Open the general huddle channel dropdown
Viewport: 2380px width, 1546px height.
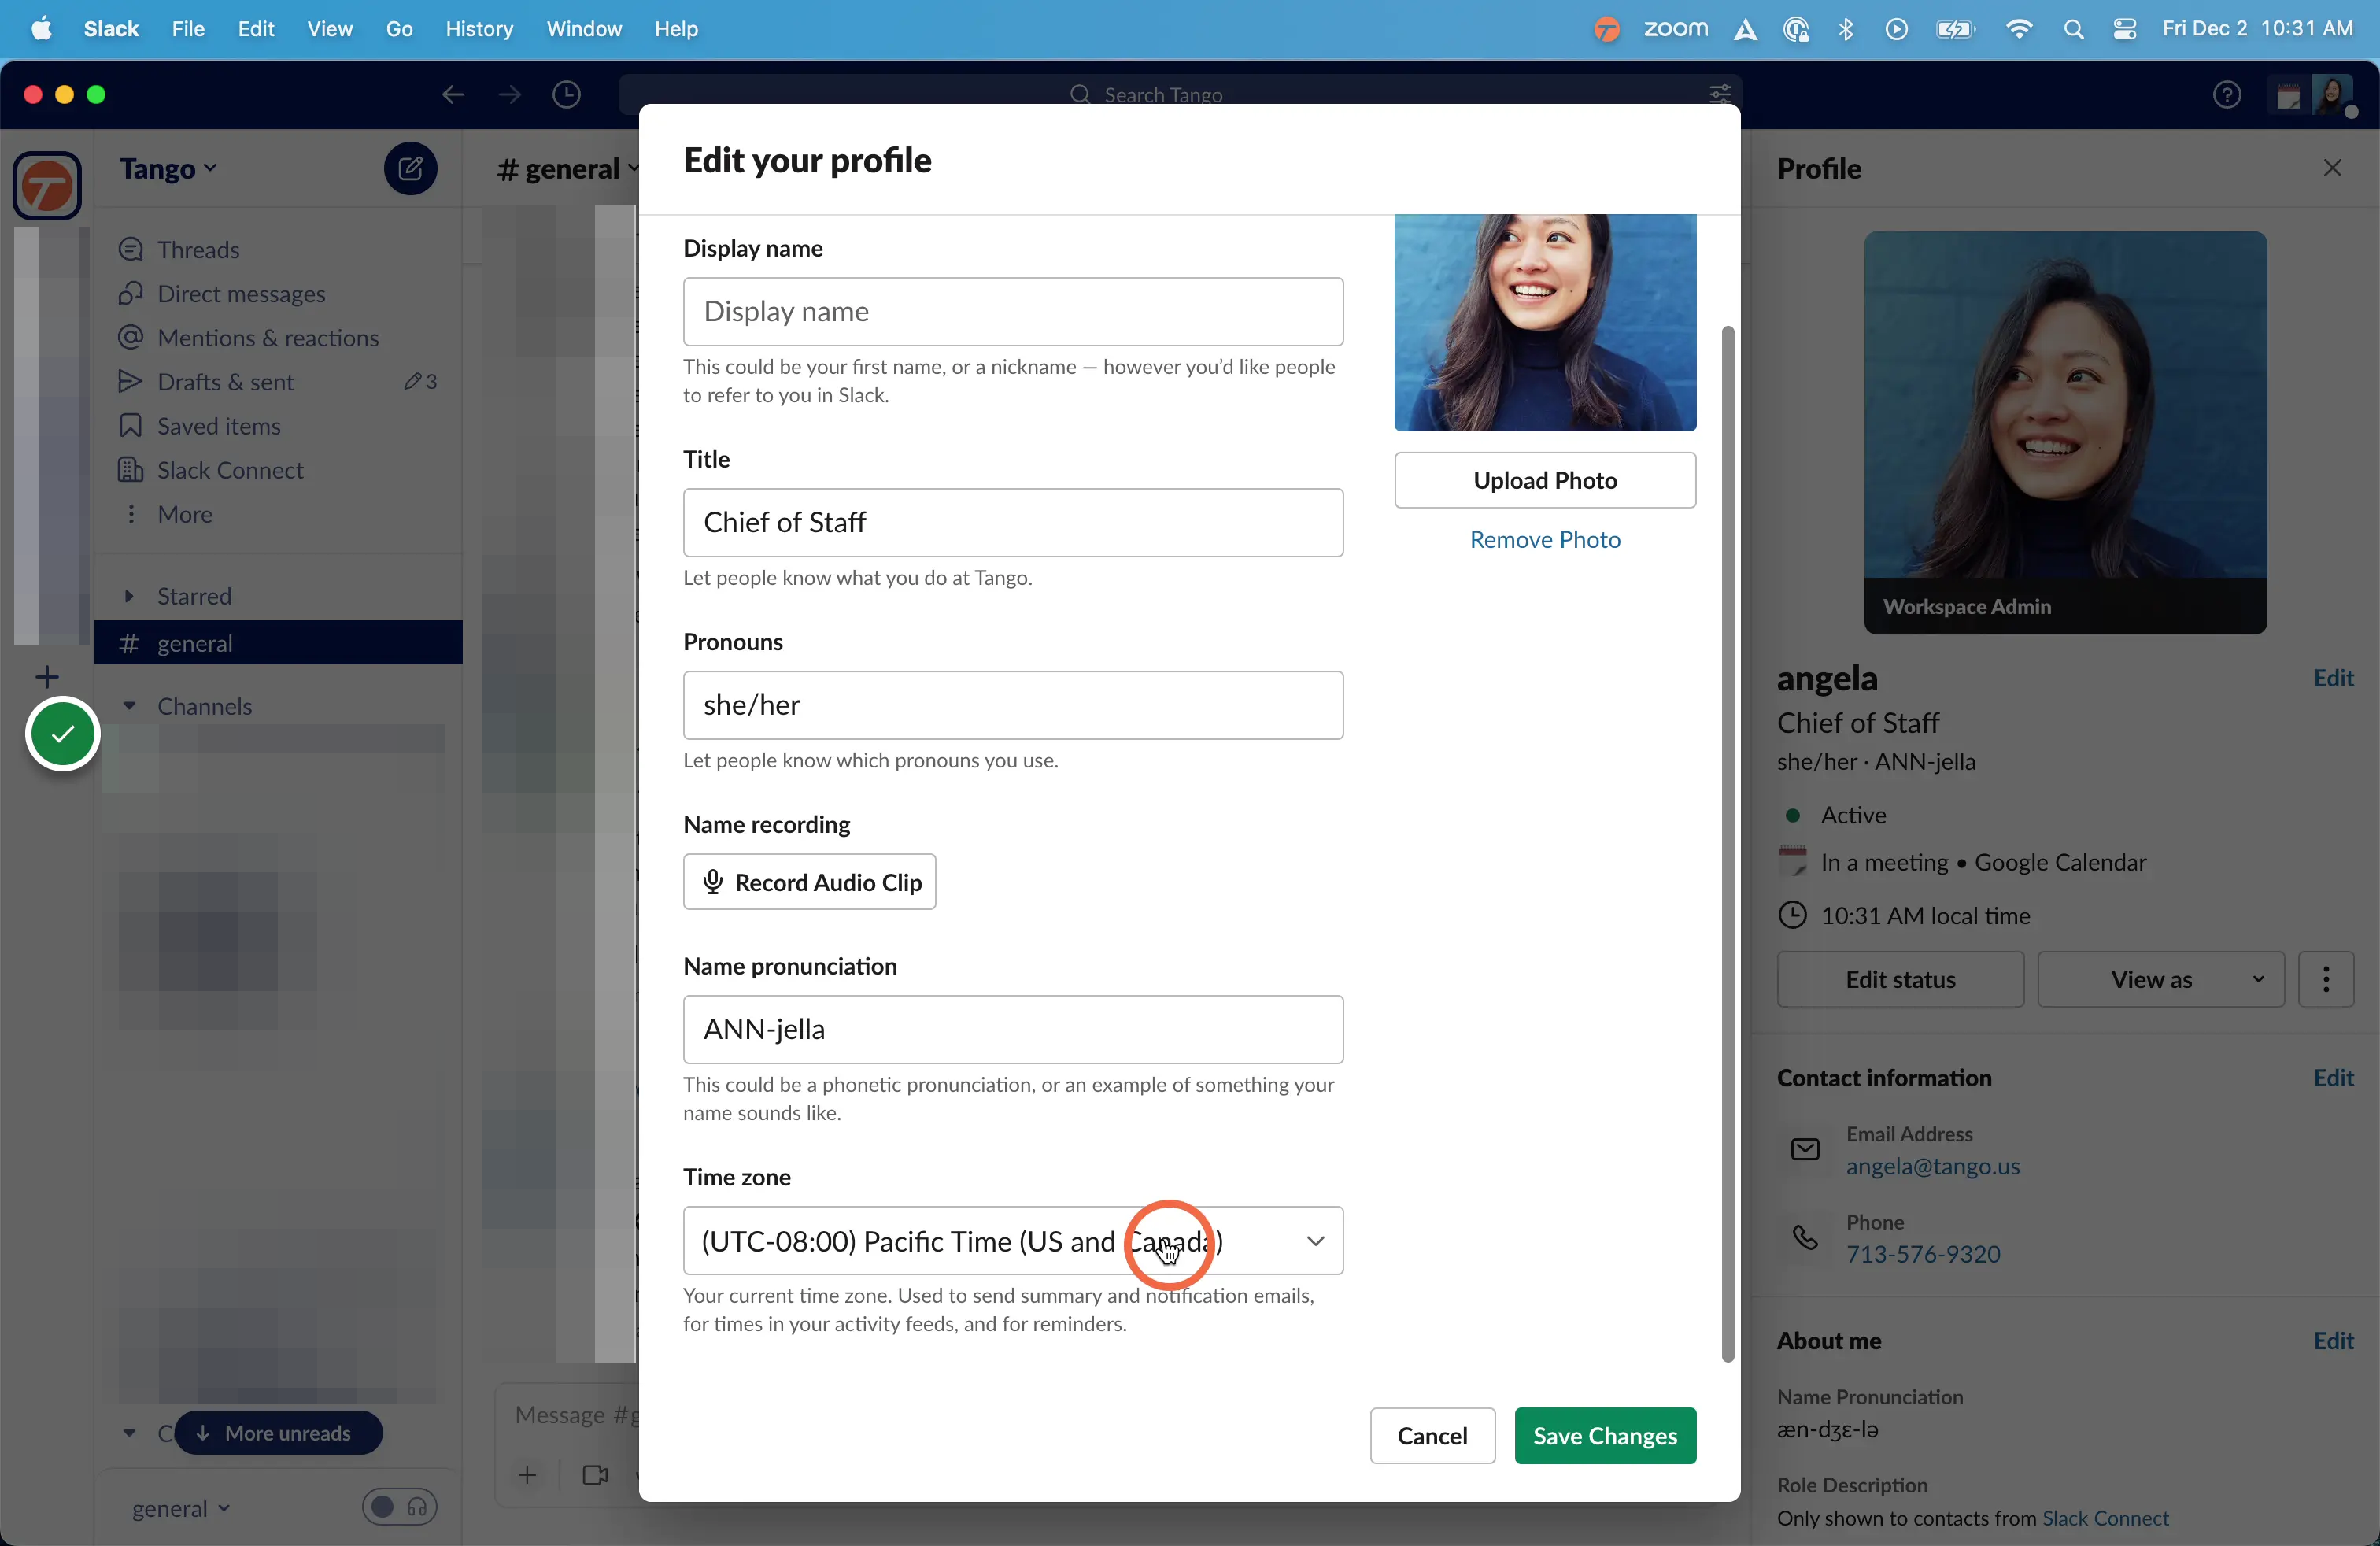pyautogui.click(x=180, y=1507)
